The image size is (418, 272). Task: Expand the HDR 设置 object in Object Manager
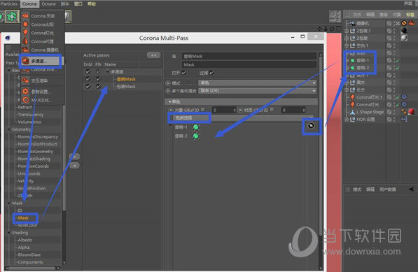[347, 120]
